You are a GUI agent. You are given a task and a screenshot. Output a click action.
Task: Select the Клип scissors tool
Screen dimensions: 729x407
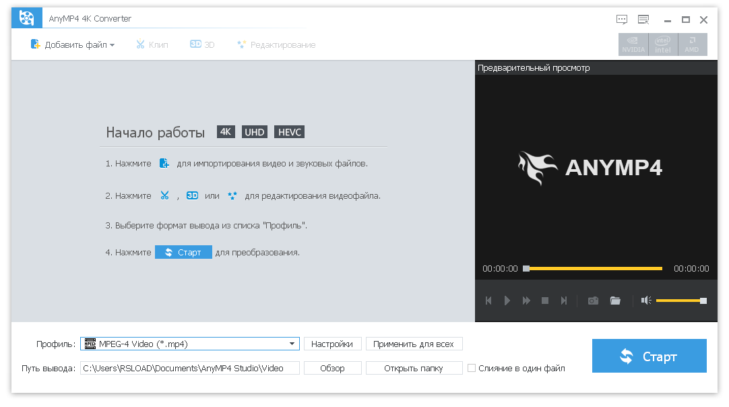(152, 44)
